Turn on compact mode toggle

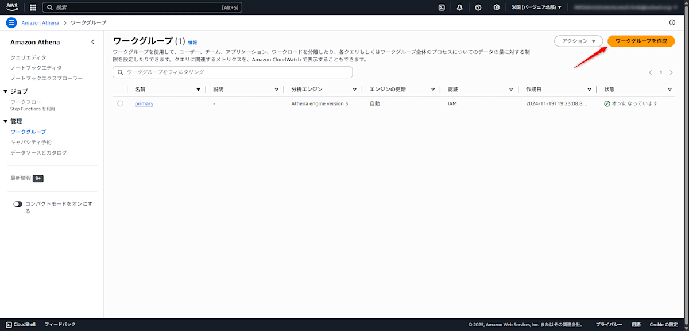[x=18, y=204]
